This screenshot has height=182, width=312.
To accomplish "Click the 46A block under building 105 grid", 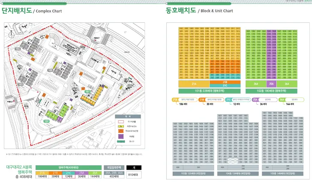I will point(267,167).
